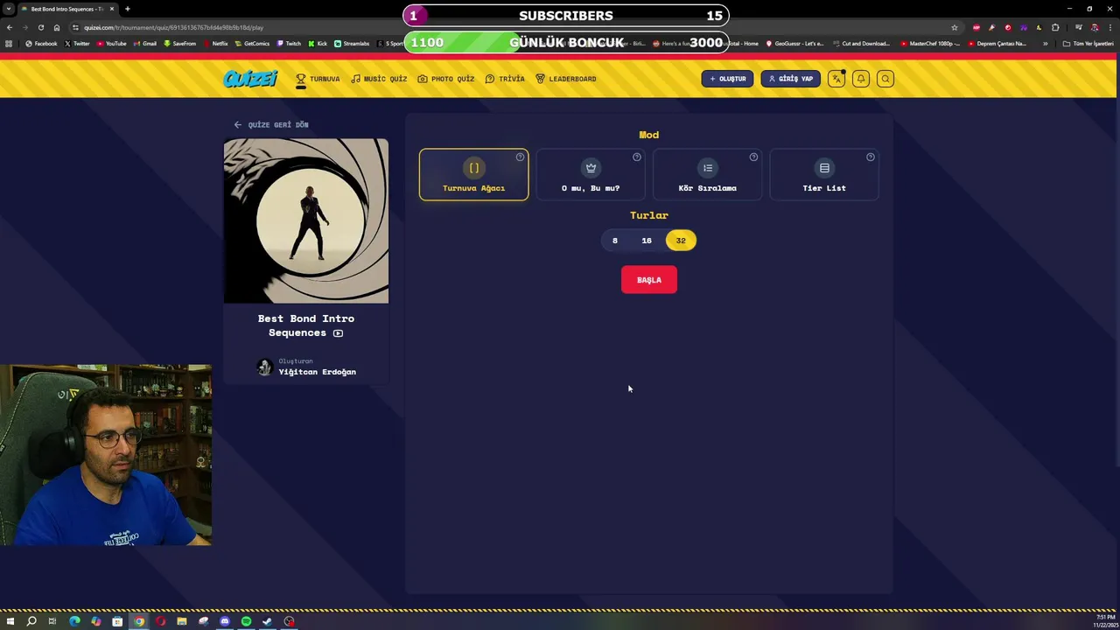Show help for Kör Sıralama mode
Viewport: 1120px width, 630px height.
click(x=753, y=157)
